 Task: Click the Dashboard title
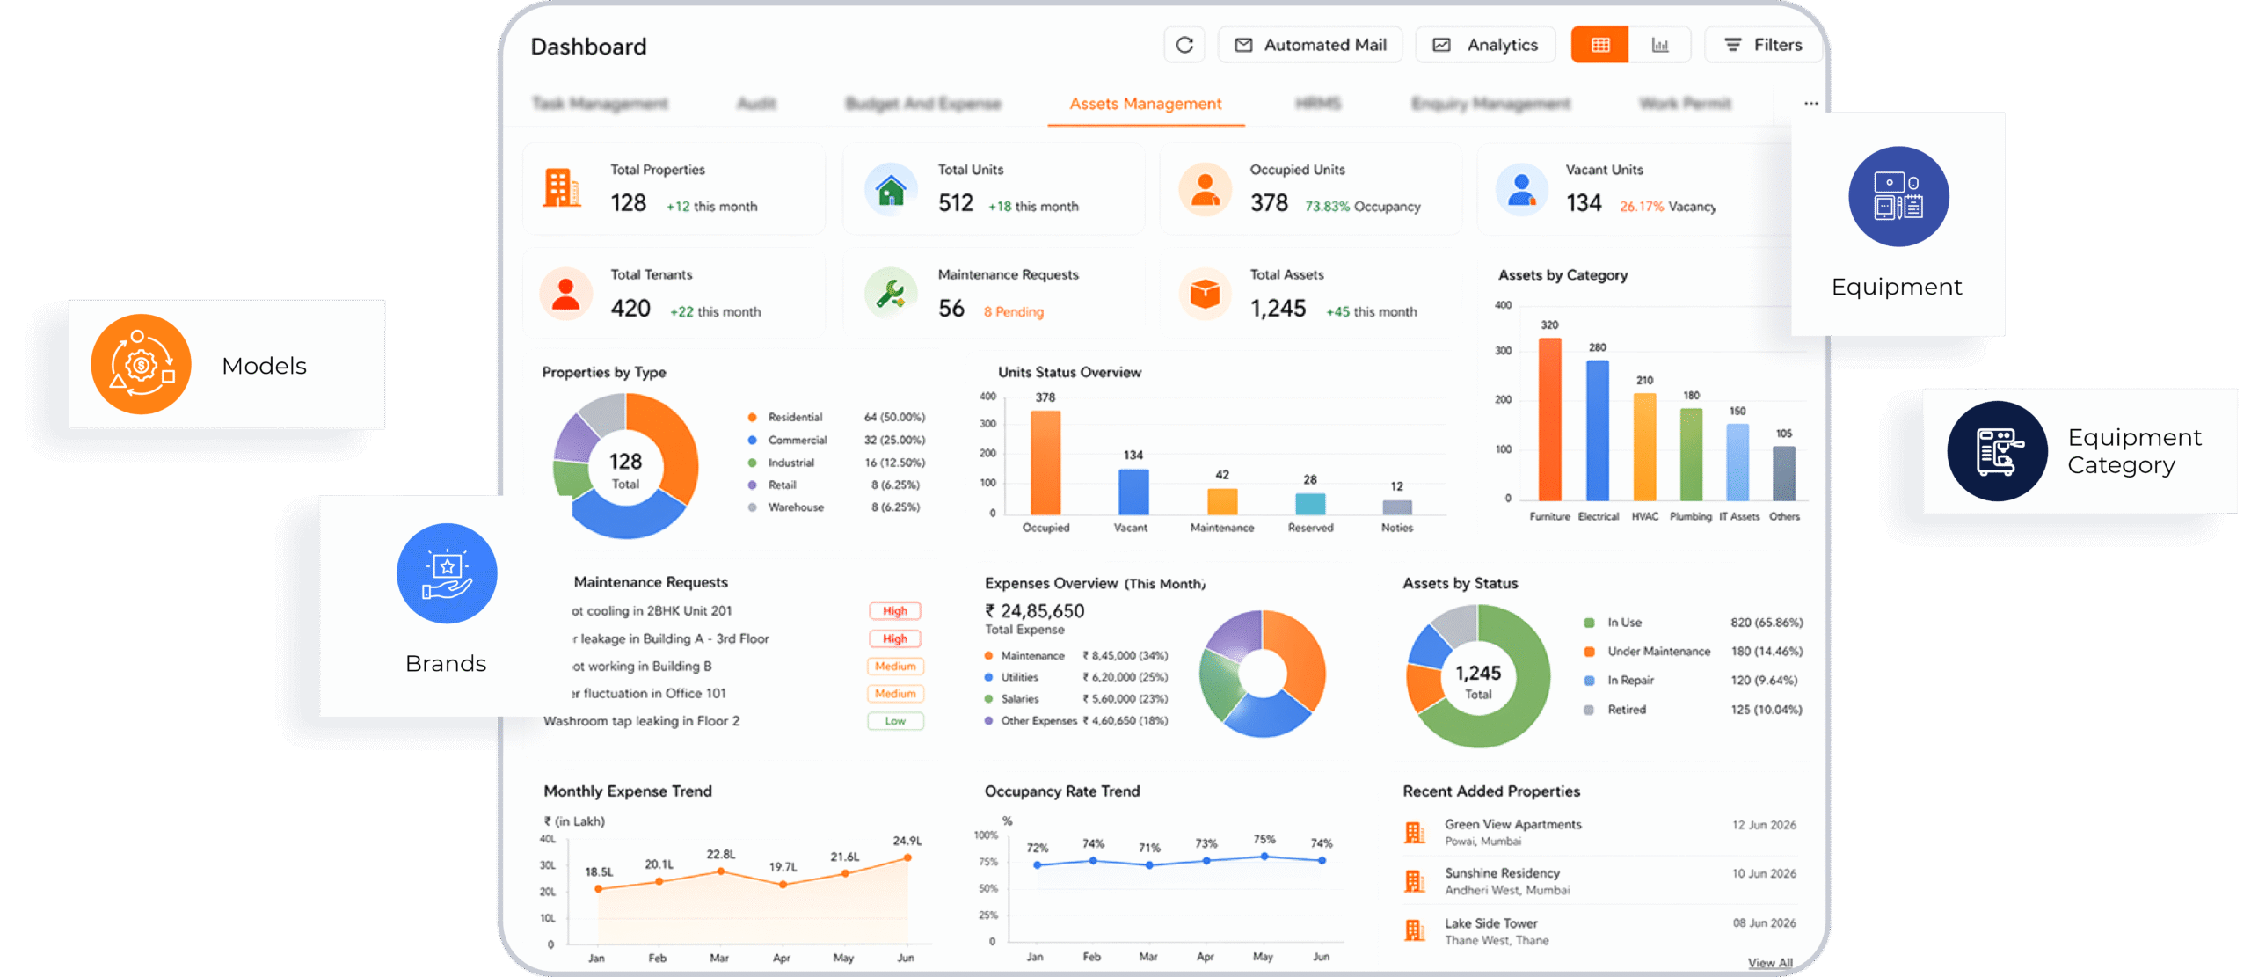point(588,46)
